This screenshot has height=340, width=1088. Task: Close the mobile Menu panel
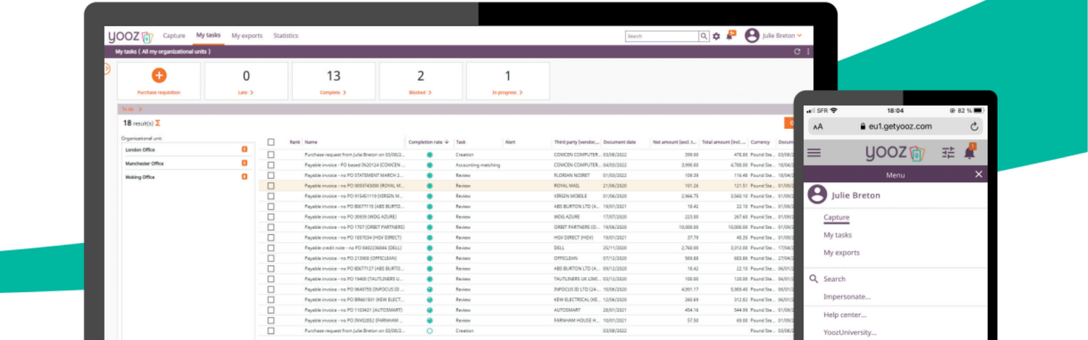(978, 175)
